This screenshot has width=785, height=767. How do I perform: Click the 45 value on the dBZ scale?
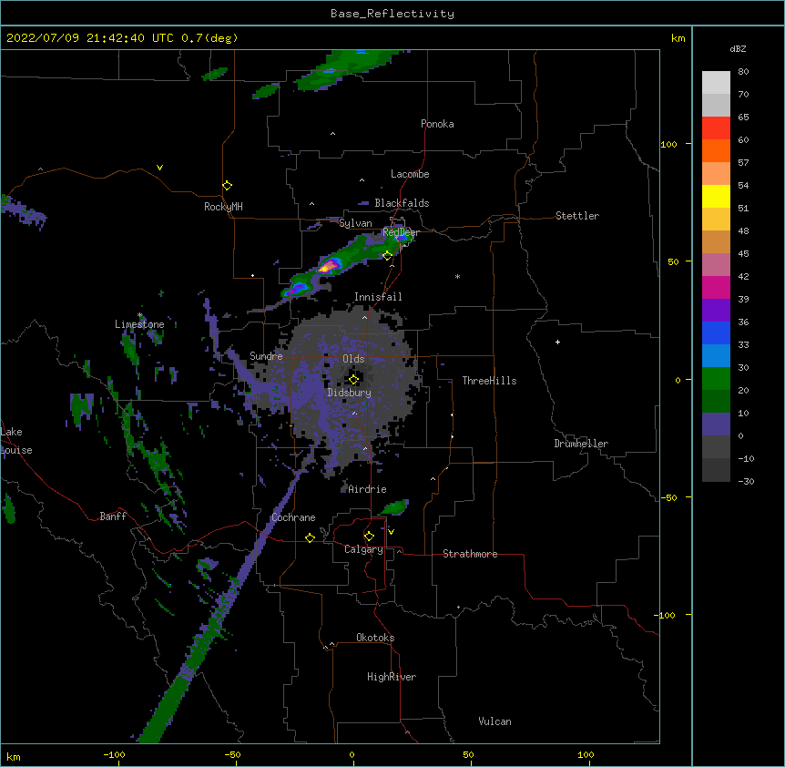coord(743,253)
